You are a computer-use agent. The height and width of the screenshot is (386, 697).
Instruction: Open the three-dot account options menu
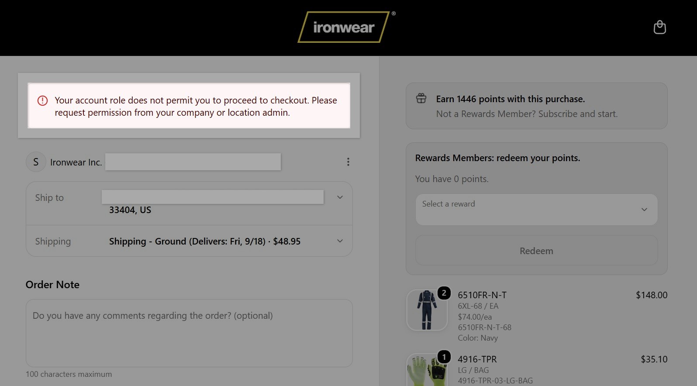coord(348,162)
